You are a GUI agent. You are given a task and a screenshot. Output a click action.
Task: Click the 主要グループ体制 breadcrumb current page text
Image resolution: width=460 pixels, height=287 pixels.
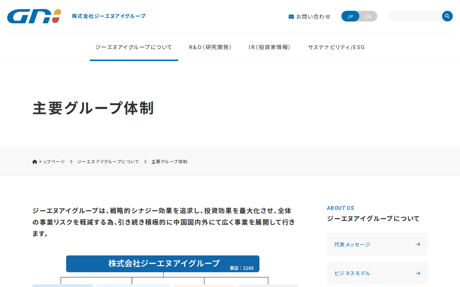169,162
